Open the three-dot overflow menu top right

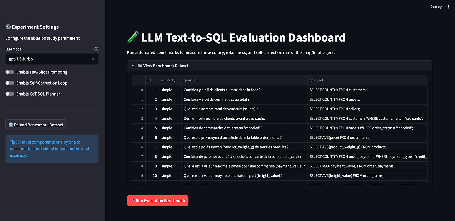(448, 7)
